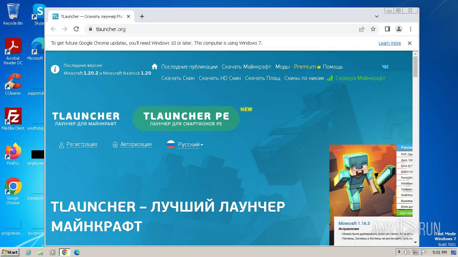
Task: Close the TLauncher tab
Action: 128,16
